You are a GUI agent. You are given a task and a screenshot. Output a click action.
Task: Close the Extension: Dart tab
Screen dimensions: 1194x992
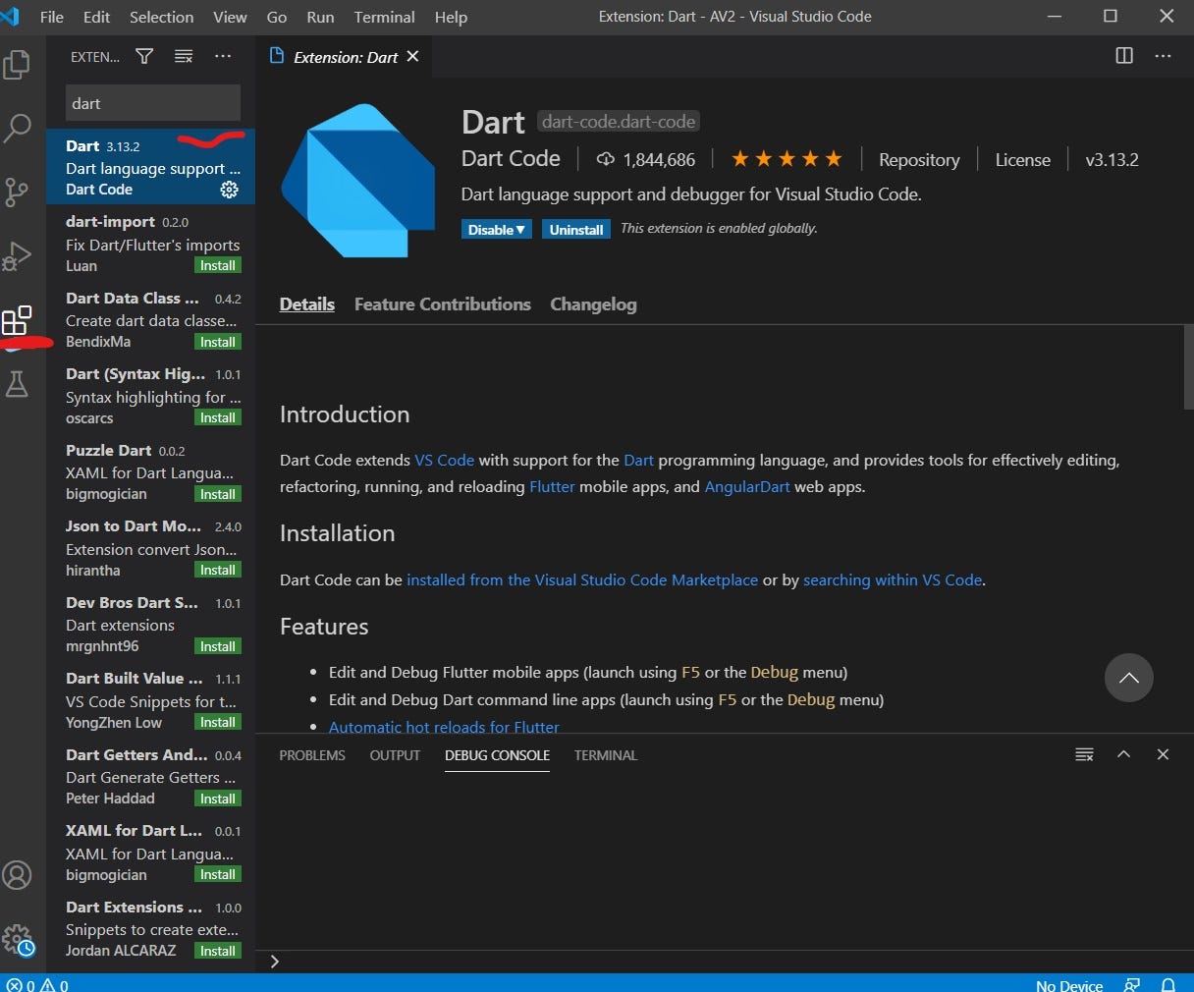pyautogui.click(x=412, y=56)
